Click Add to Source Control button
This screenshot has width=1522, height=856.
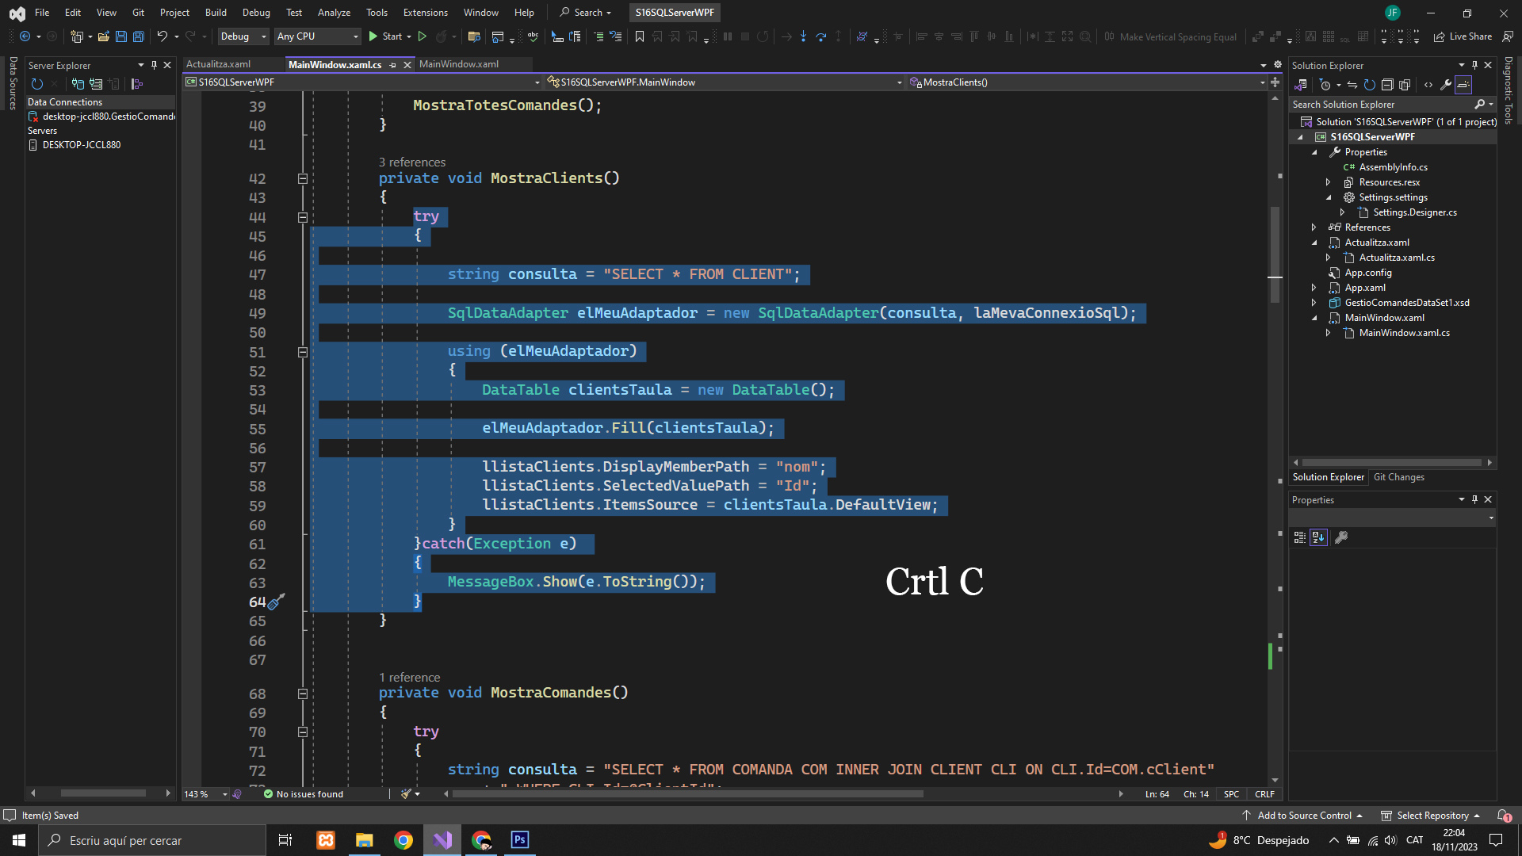pos(1304,816)
